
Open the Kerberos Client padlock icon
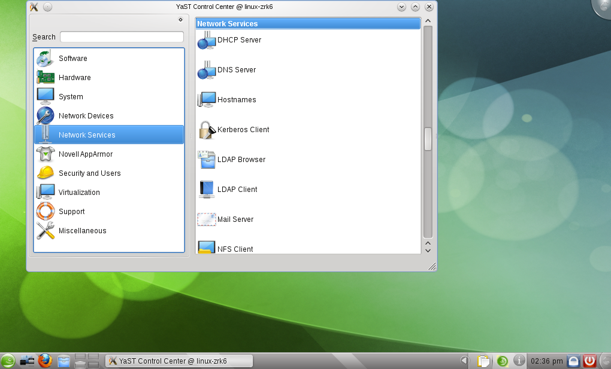tap(207, 130)
